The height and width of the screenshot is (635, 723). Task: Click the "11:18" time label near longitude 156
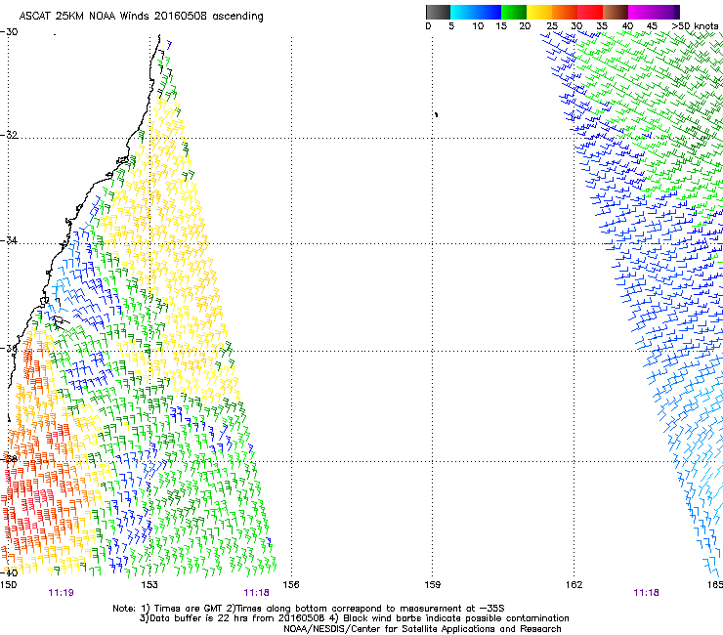[256, 593]
